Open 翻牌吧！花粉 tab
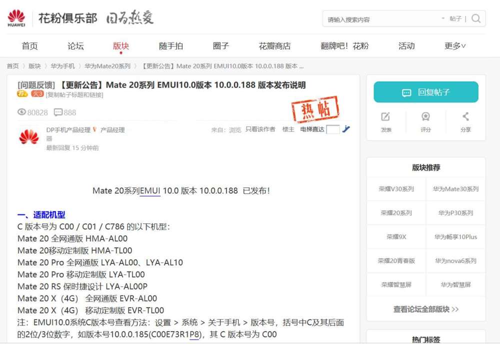Image resolution: width=500 pixels, height=344 pixels. [x=344, y=46]
